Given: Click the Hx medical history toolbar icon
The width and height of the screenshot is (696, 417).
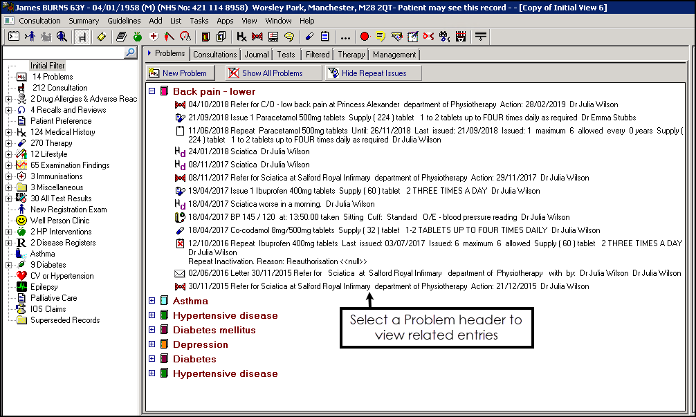Looking at the screenshot, I should [x=241, y=37].
